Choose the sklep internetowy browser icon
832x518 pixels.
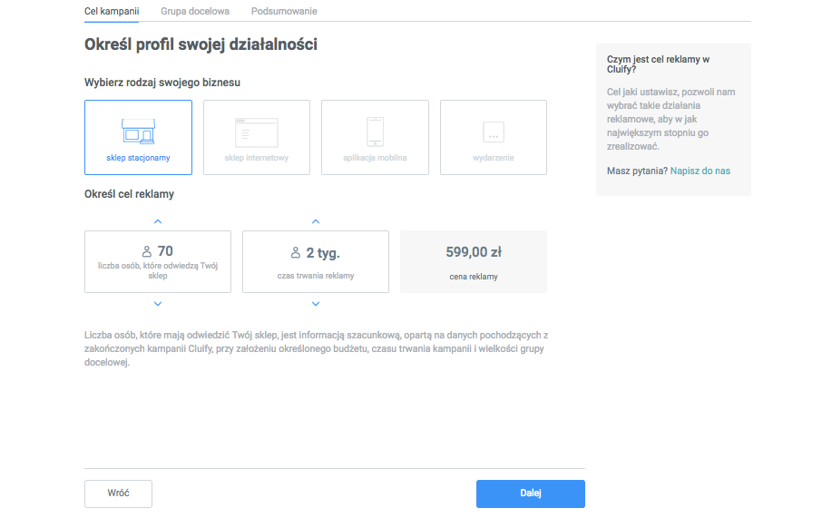coord(257,132)
